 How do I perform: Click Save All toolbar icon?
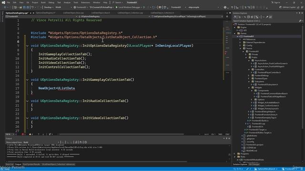click(28, 7)
